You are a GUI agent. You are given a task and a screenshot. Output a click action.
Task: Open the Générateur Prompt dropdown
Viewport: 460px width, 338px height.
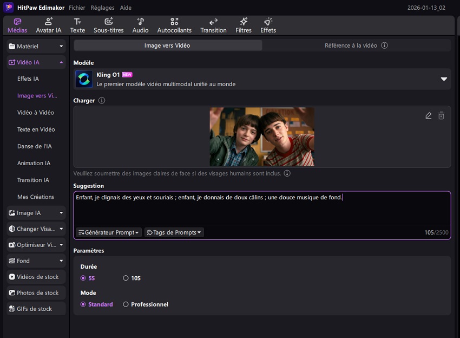(x=108, y=232)
